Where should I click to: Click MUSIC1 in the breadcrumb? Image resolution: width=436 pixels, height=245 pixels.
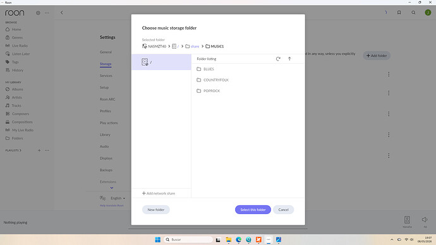pyautogui.click(x=217, y=46)
